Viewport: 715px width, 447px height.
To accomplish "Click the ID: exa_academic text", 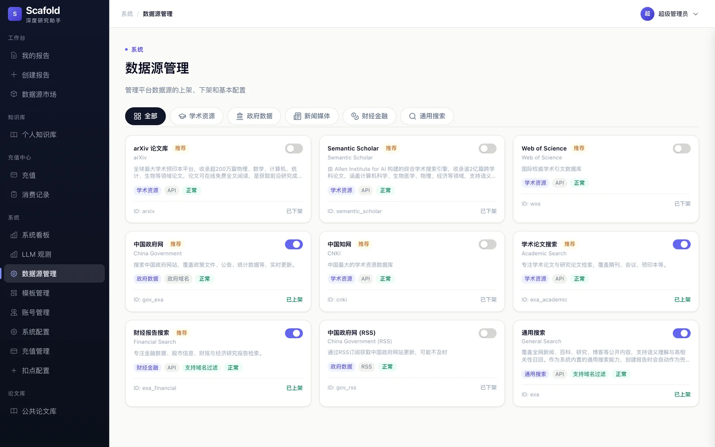I will coord(544,299).
